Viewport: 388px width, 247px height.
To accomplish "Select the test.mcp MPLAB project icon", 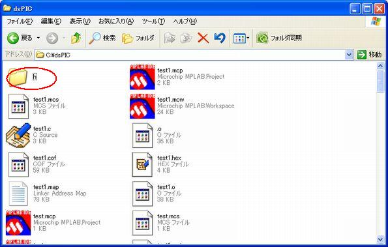I will coord(18,223).
